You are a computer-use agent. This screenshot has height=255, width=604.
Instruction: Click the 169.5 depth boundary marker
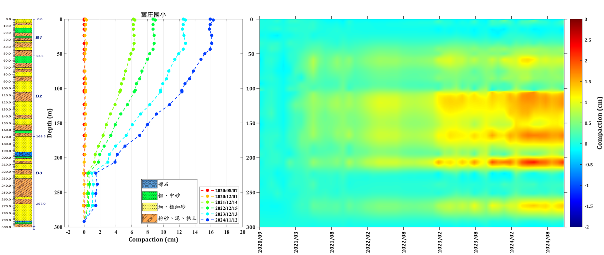coord(40,136)
